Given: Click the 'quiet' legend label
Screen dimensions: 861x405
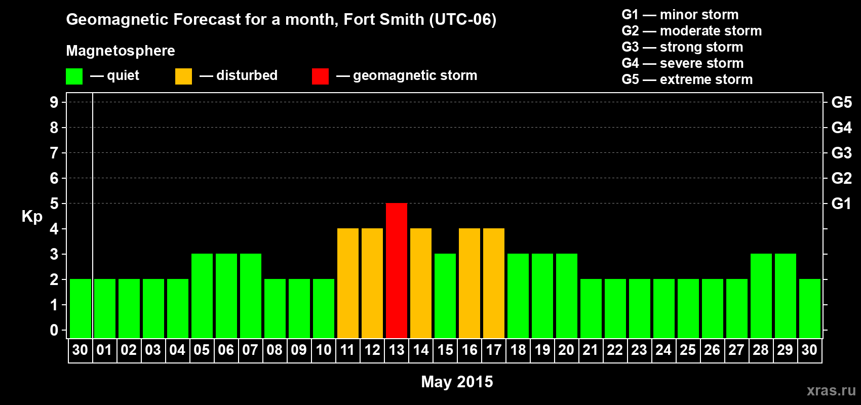Looking at the screenshot, I should (123, 76).
